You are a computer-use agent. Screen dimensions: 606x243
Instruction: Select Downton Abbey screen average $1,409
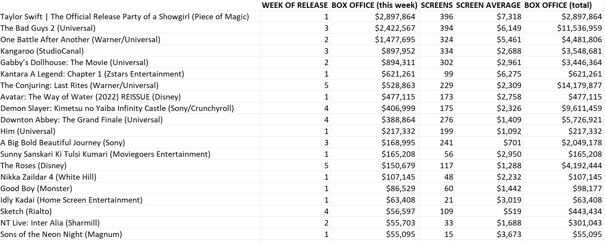509,120
